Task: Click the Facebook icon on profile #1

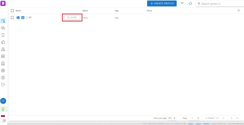Action: 23,17
